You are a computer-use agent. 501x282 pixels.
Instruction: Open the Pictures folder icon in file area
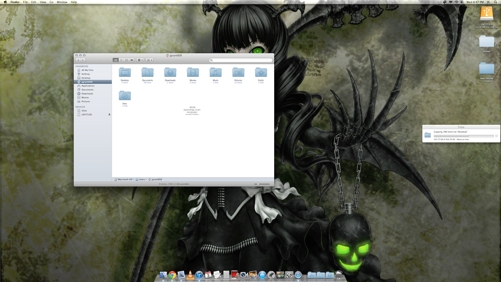point(238,72)
